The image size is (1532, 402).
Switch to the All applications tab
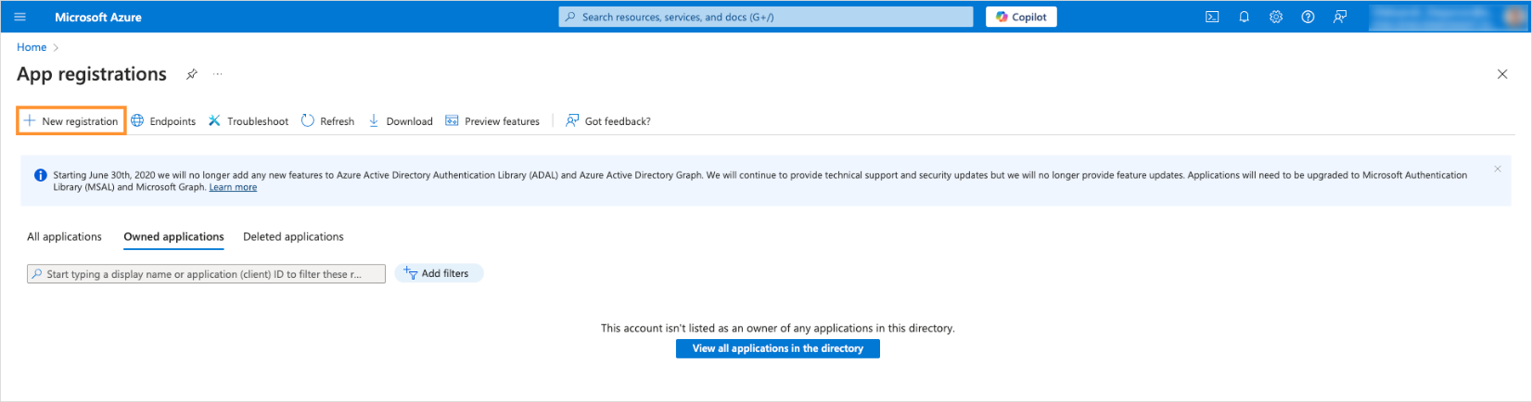tap(64, 237)
